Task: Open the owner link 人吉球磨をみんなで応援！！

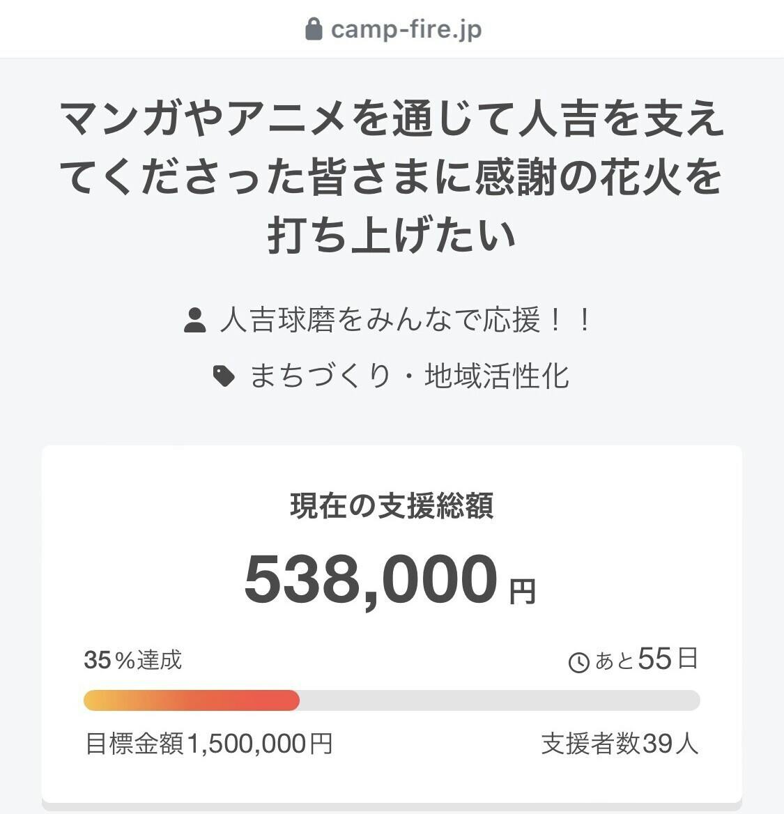Action: pos(406,321)
